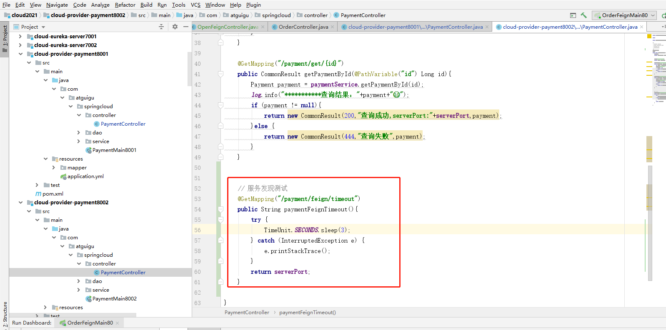
Task: Switch to payment8001 PaymentController.java tab
Action: coord(416,27)
